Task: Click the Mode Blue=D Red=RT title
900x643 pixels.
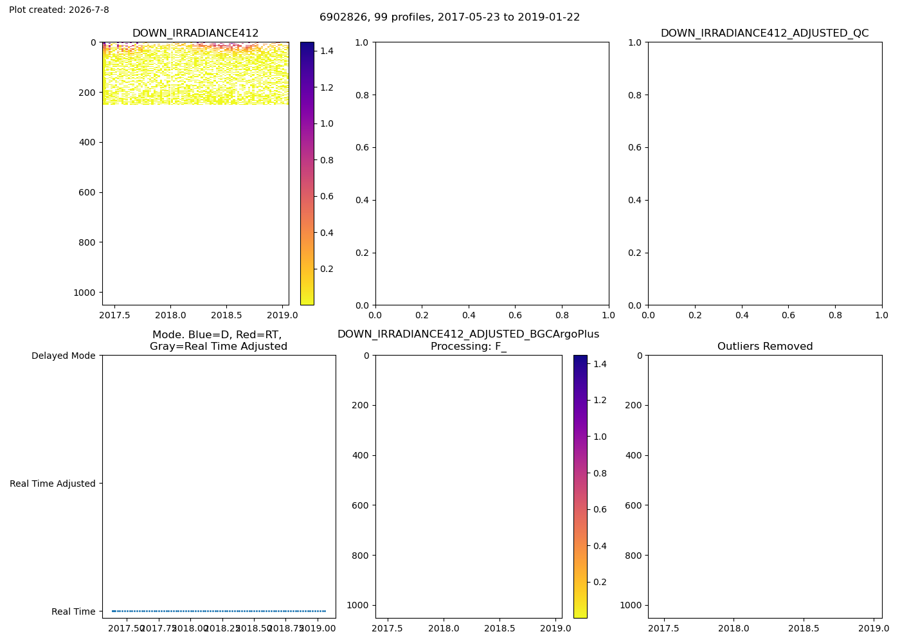Action: point(219,341)
